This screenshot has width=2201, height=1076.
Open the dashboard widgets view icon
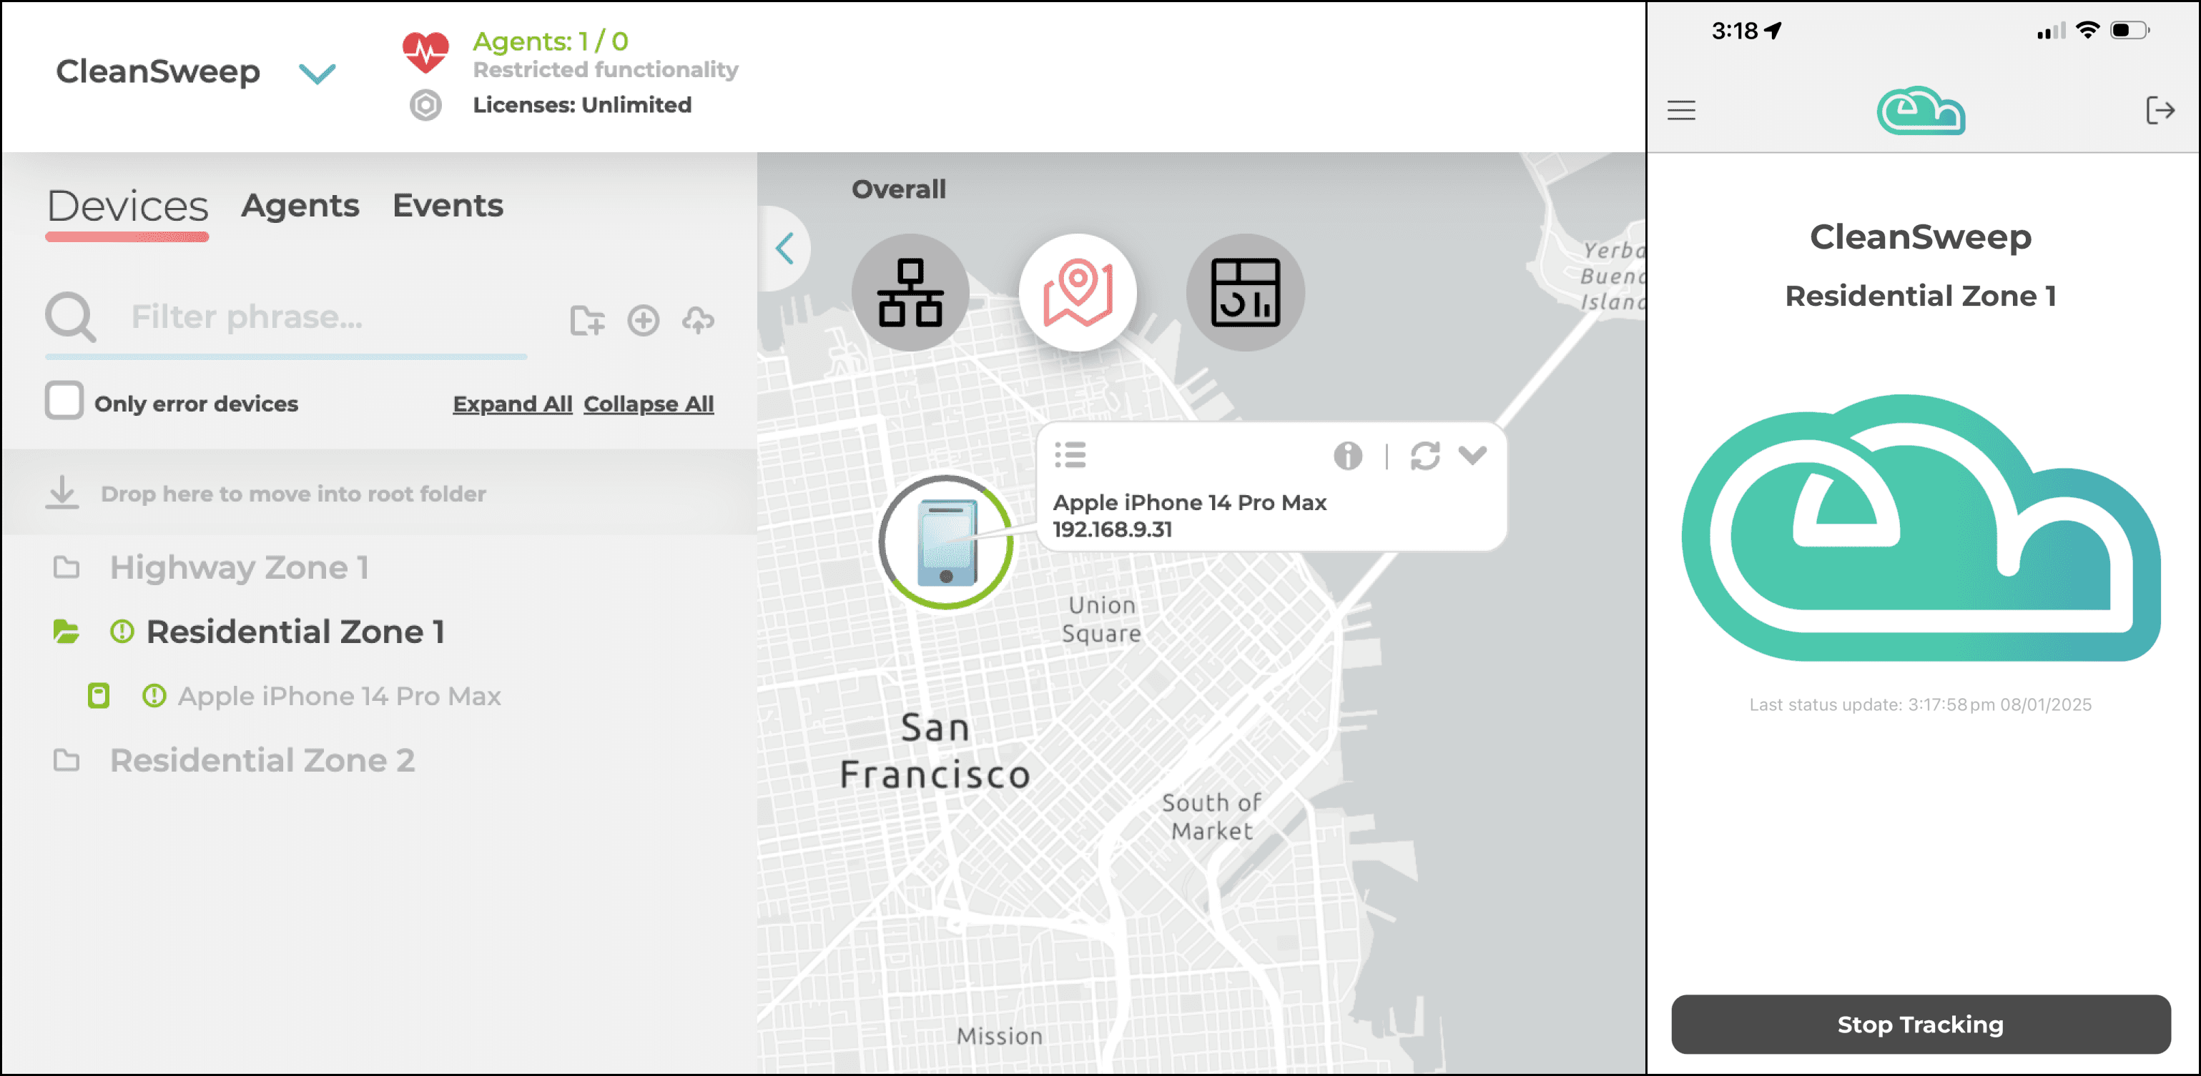(1245, 293)
